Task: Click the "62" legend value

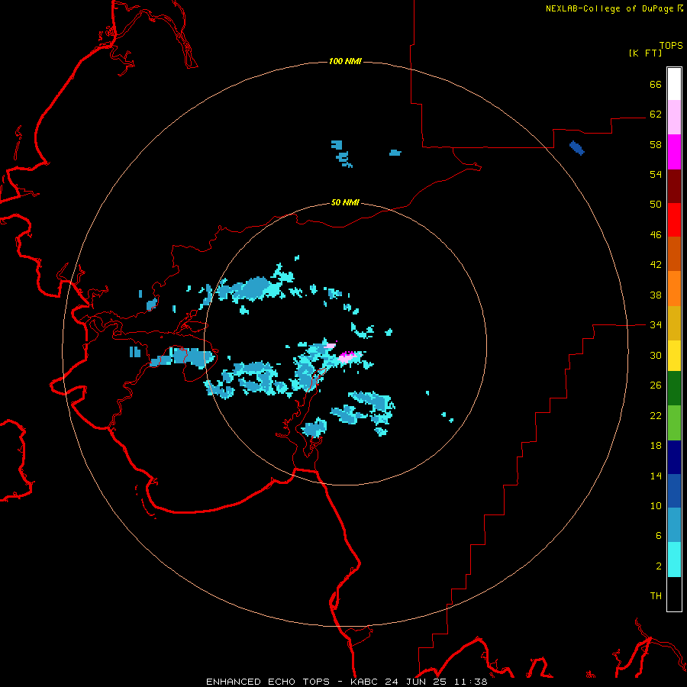Action: 656,114
